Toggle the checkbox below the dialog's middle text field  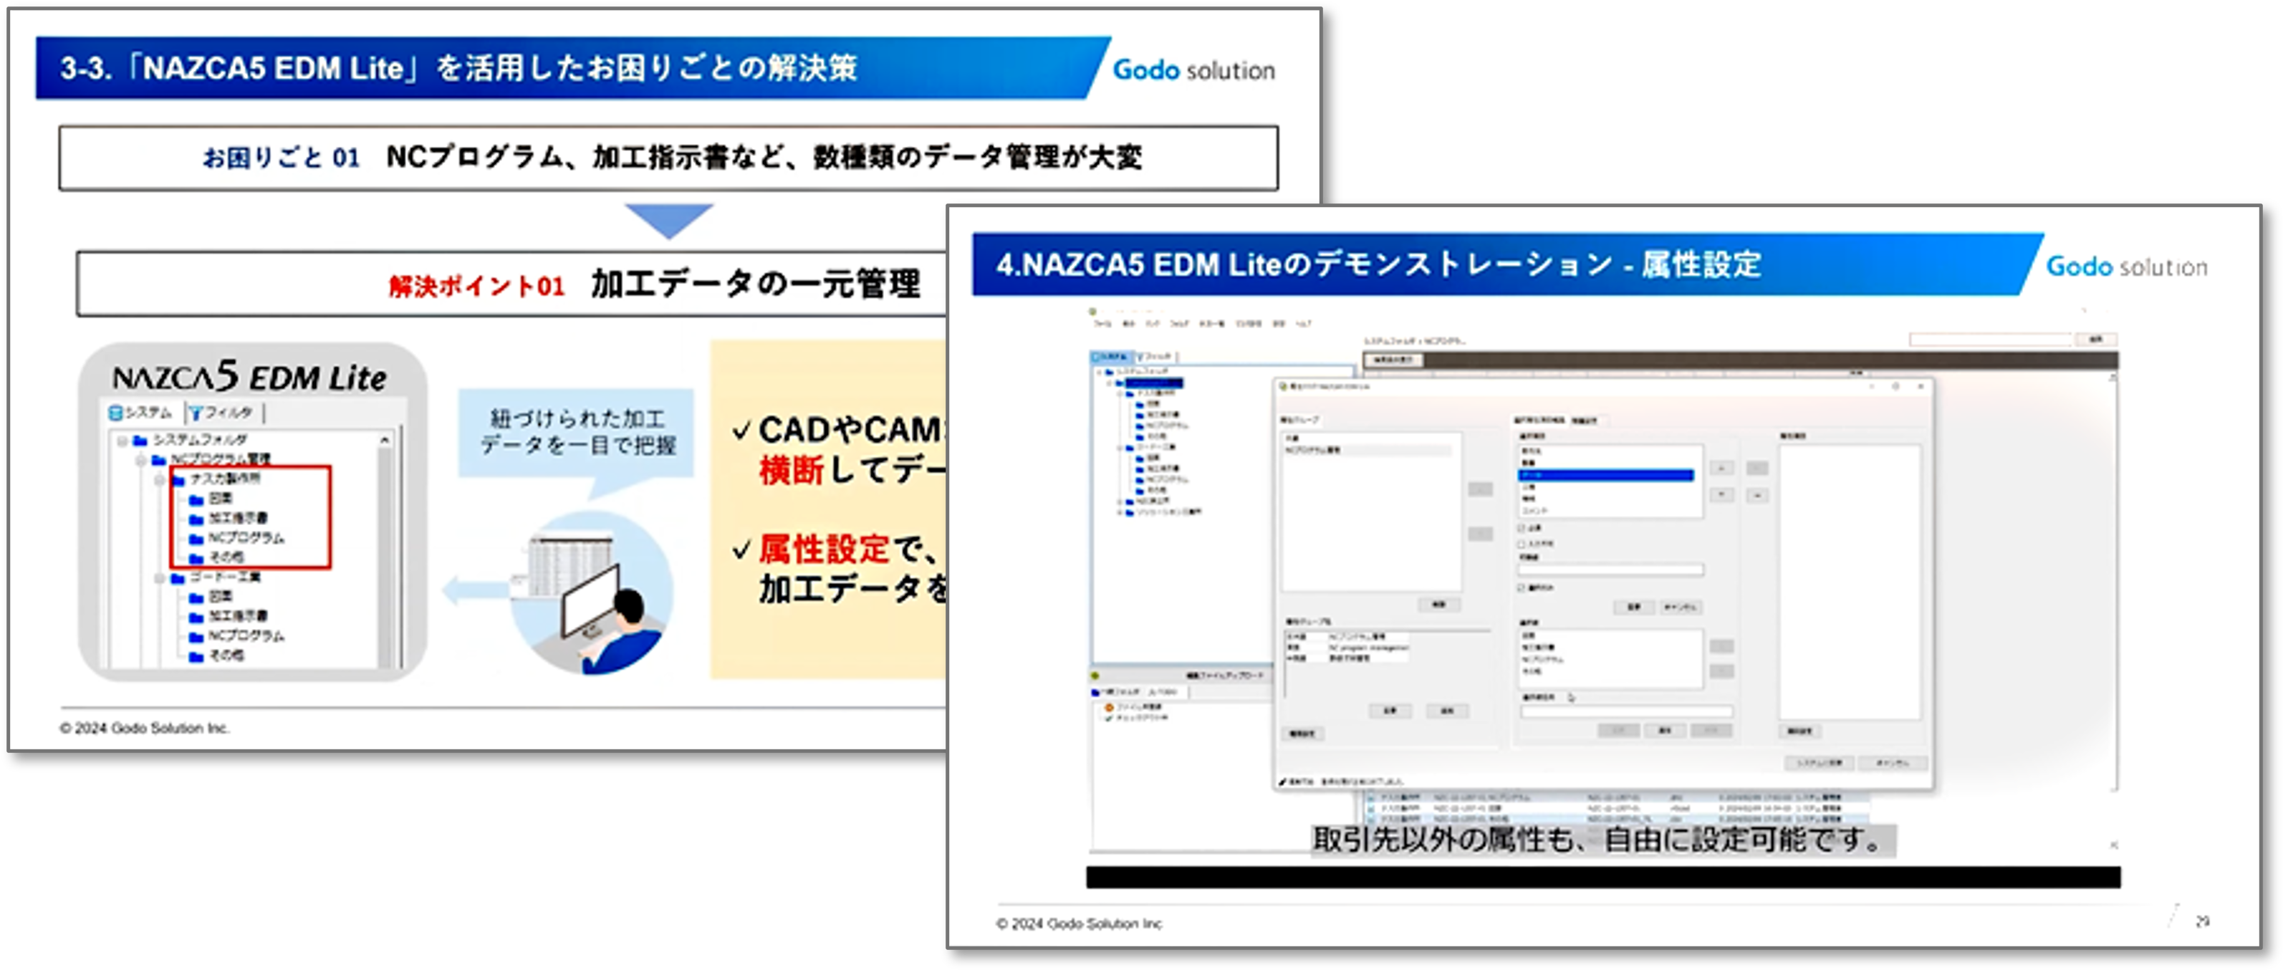click(x=1522, y=588)
